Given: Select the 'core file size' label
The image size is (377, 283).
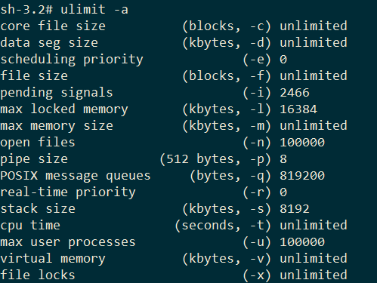Looking at the screenshot, I should tap(53, 26).
